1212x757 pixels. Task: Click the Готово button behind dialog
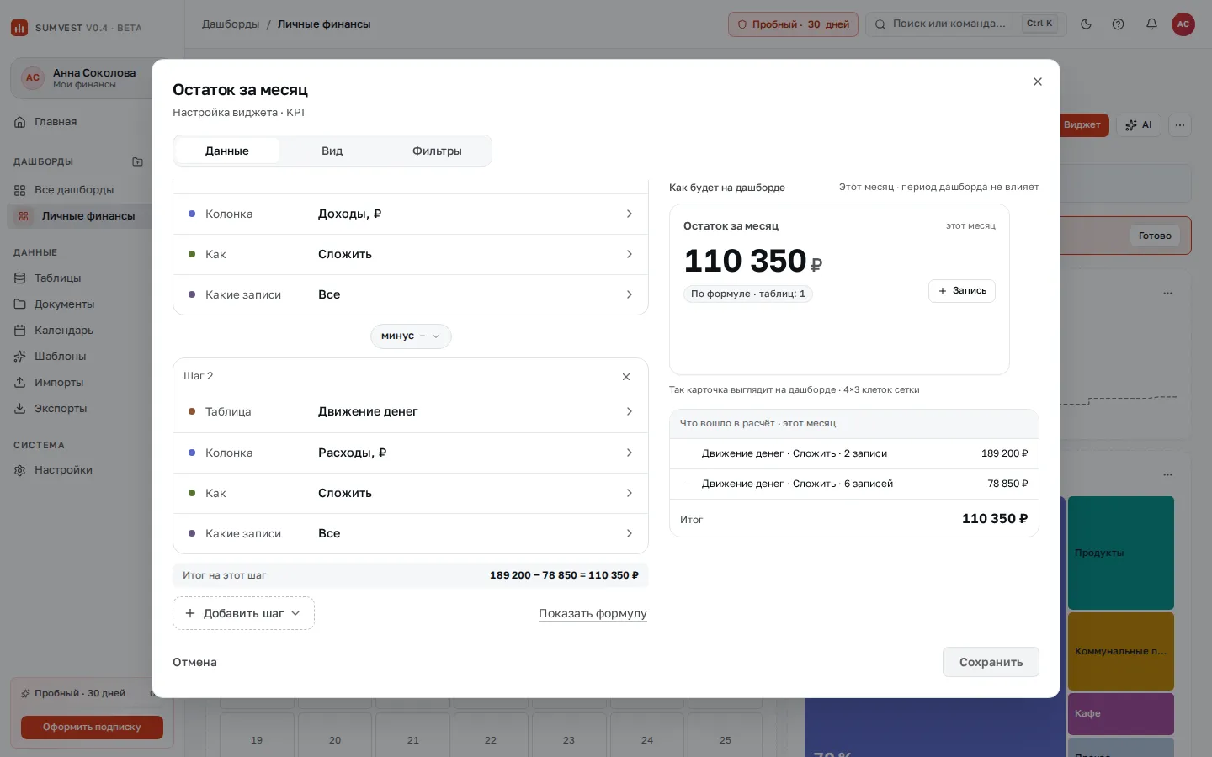[x=1155, y=236]
